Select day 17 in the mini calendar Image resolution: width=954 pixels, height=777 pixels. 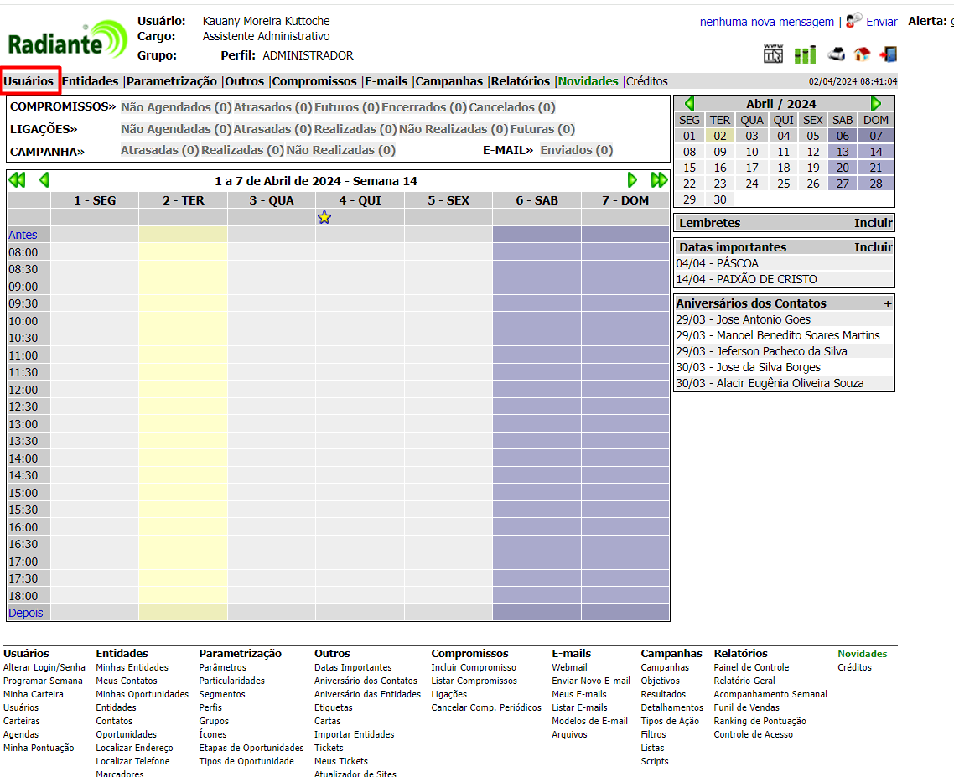pos(752,168)
